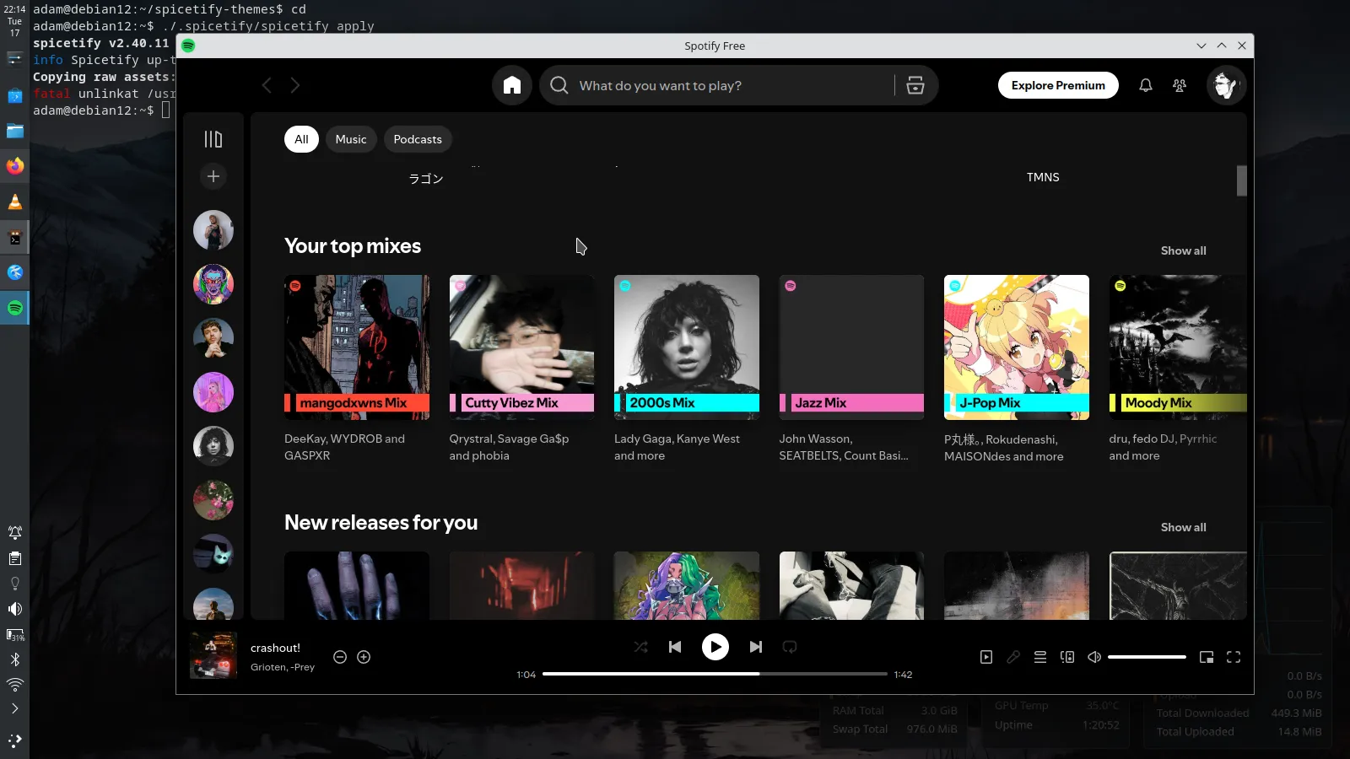Open Wi-Fi network tray icon
The image size is (1350, 759).
click(15, 684)
